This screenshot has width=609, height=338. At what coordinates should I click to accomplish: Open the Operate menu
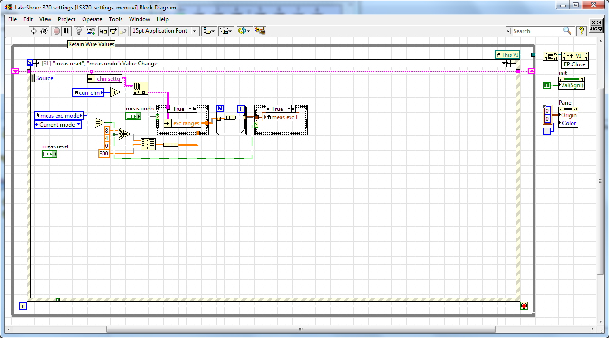92,19
